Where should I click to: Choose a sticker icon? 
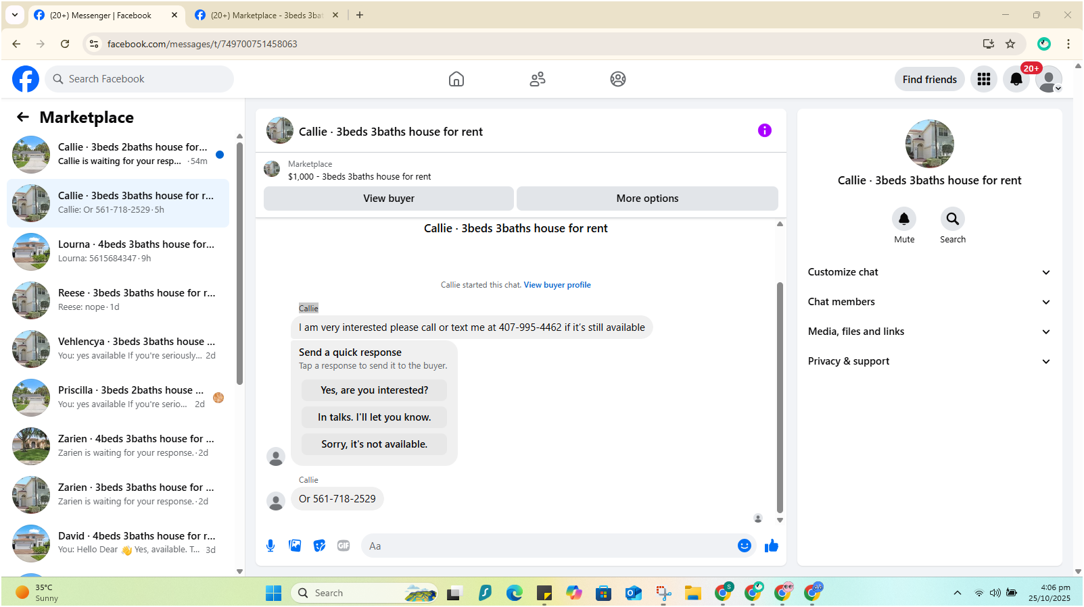coord(319,546)
